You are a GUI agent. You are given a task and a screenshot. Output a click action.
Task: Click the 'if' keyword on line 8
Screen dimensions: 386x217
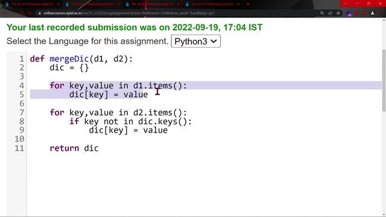pos(74,121)
